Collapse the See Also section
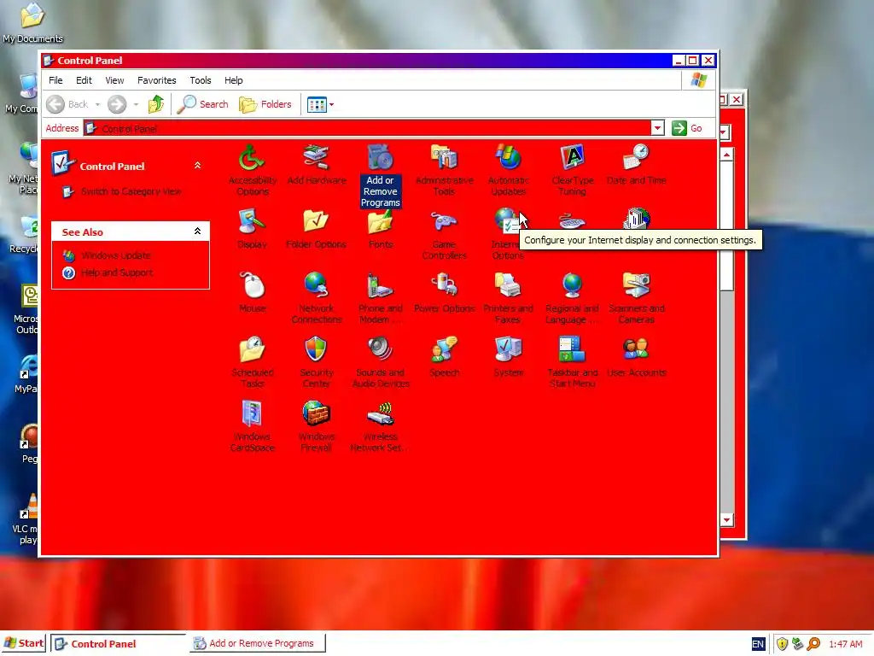Screen dimensions: 874x656 (x=197, y=231)
